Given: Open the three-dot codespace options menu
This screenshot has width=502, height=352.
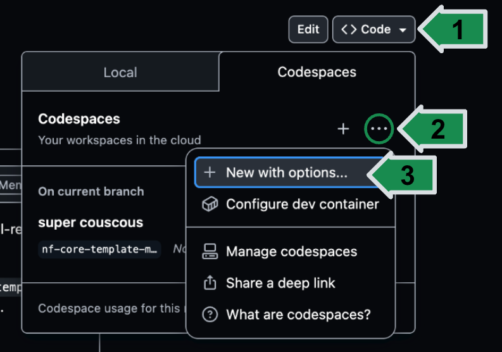Looking at the screenshot, I should [379, 129].
